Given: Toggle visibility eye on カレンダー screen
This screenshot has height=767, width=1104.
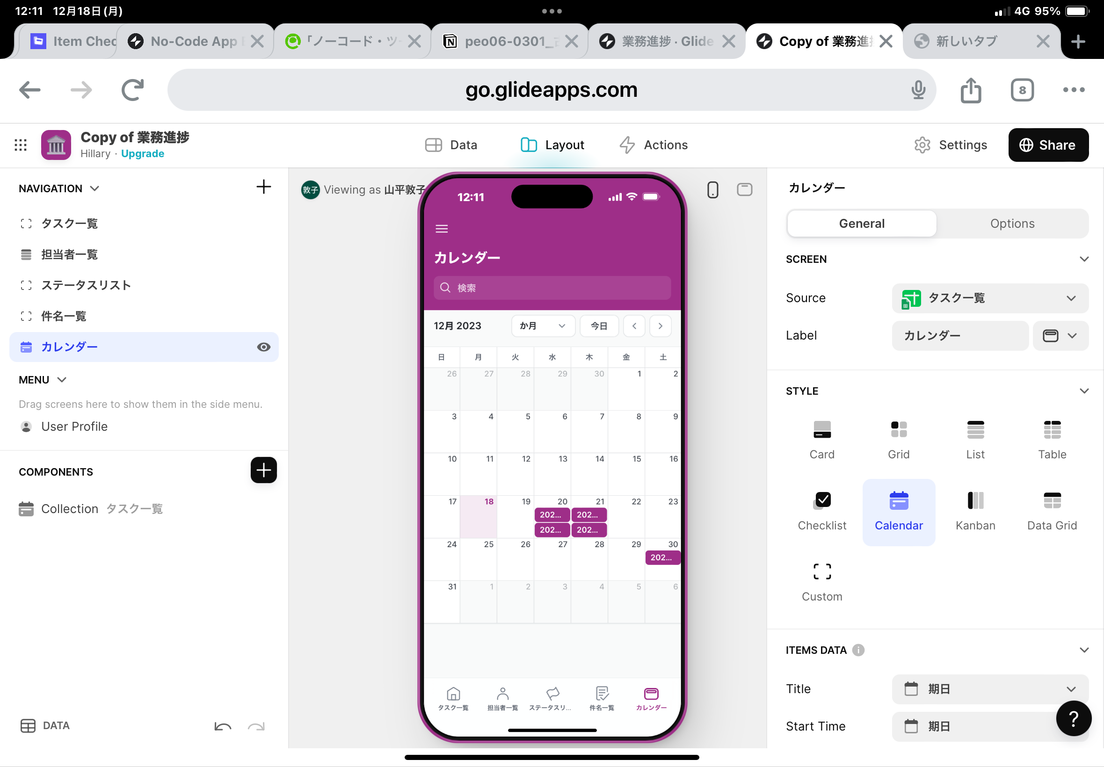Looking at the screenshot, I should [263, 347].
